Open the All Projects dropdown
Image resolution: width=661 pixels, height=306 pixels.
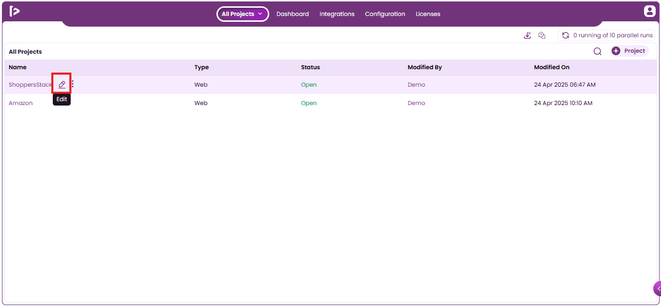click(243, 14)
